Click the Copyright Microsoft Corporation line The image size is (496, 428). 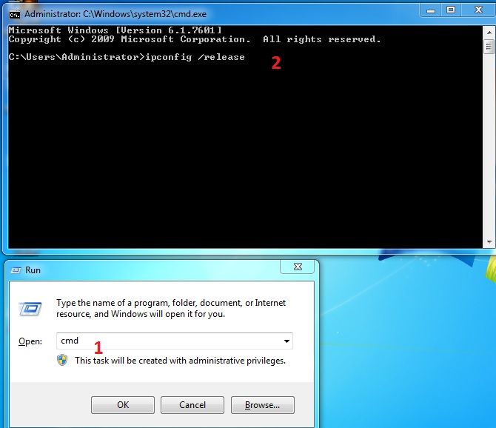195,39
